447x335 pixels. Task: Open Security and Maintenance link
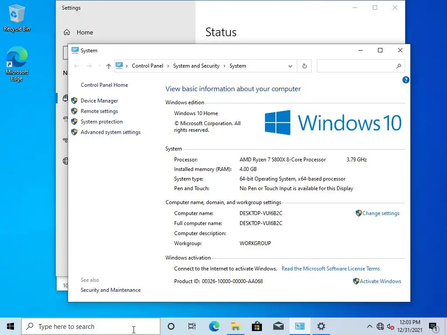tap(110, 290)
